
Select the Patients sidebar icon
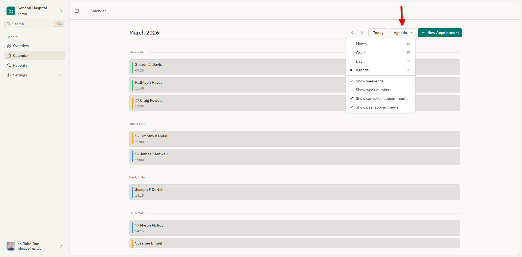click(x=8, y=65)
